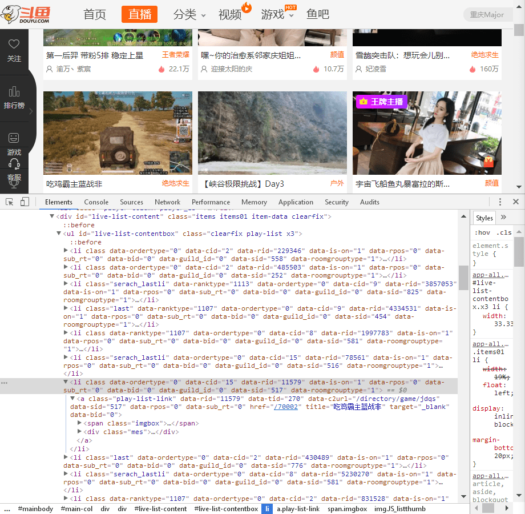Expand the sidebar arrow beside 排行榜
The height and width of the screenshot is (514, 525).
coord(31,111)
